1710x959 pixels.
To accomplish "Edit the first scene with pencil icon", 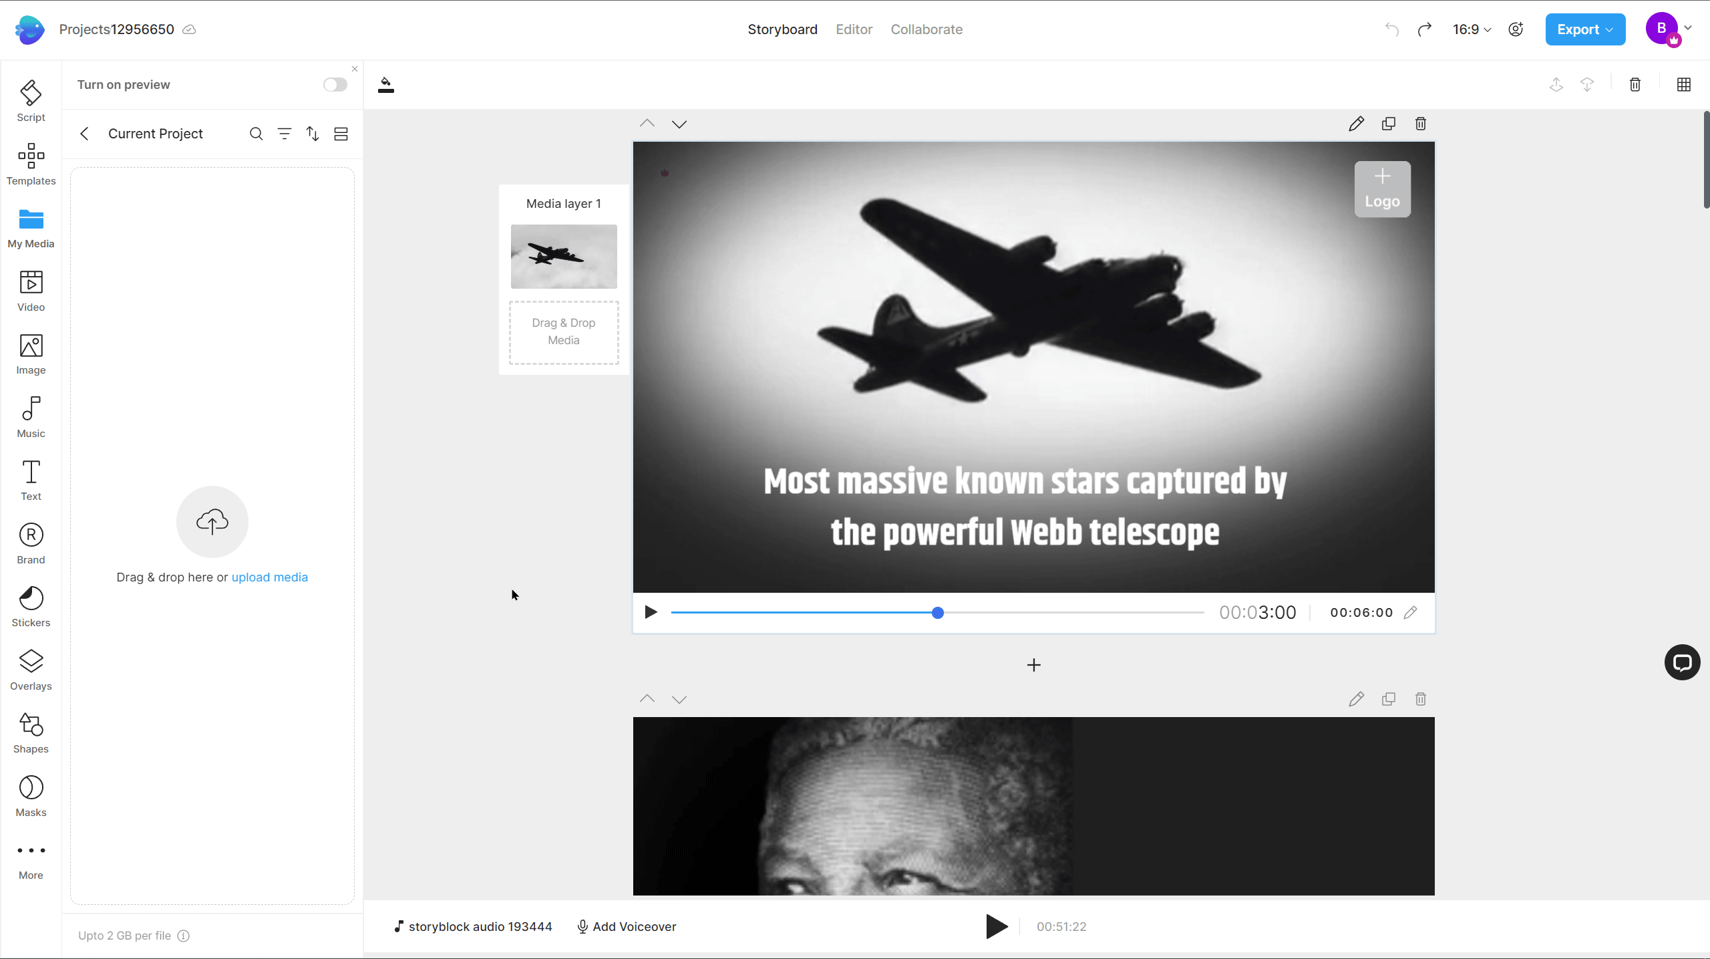I will pos(1356,124).
